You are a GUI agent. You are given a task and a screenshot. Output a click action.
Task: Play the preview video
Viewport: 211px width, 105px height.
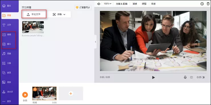(x=153, y=77)
